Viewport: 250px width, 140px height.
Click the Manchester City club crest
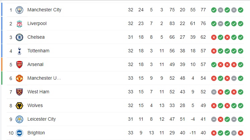click(19, 10)
